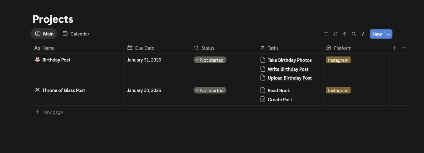
Task: Switch to the Calendar view tab
Action: [76, 34]
